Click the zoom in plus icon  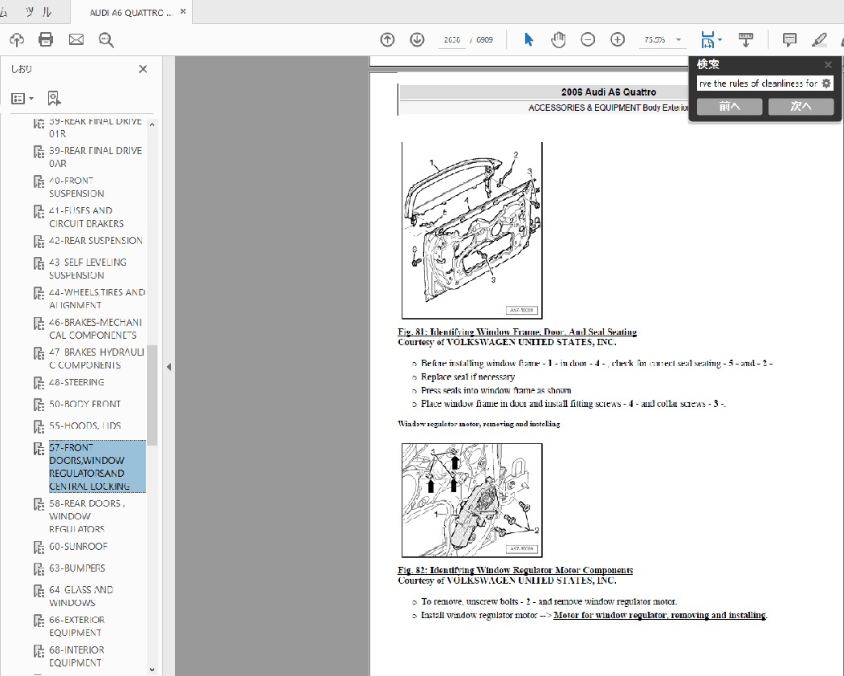618,40
